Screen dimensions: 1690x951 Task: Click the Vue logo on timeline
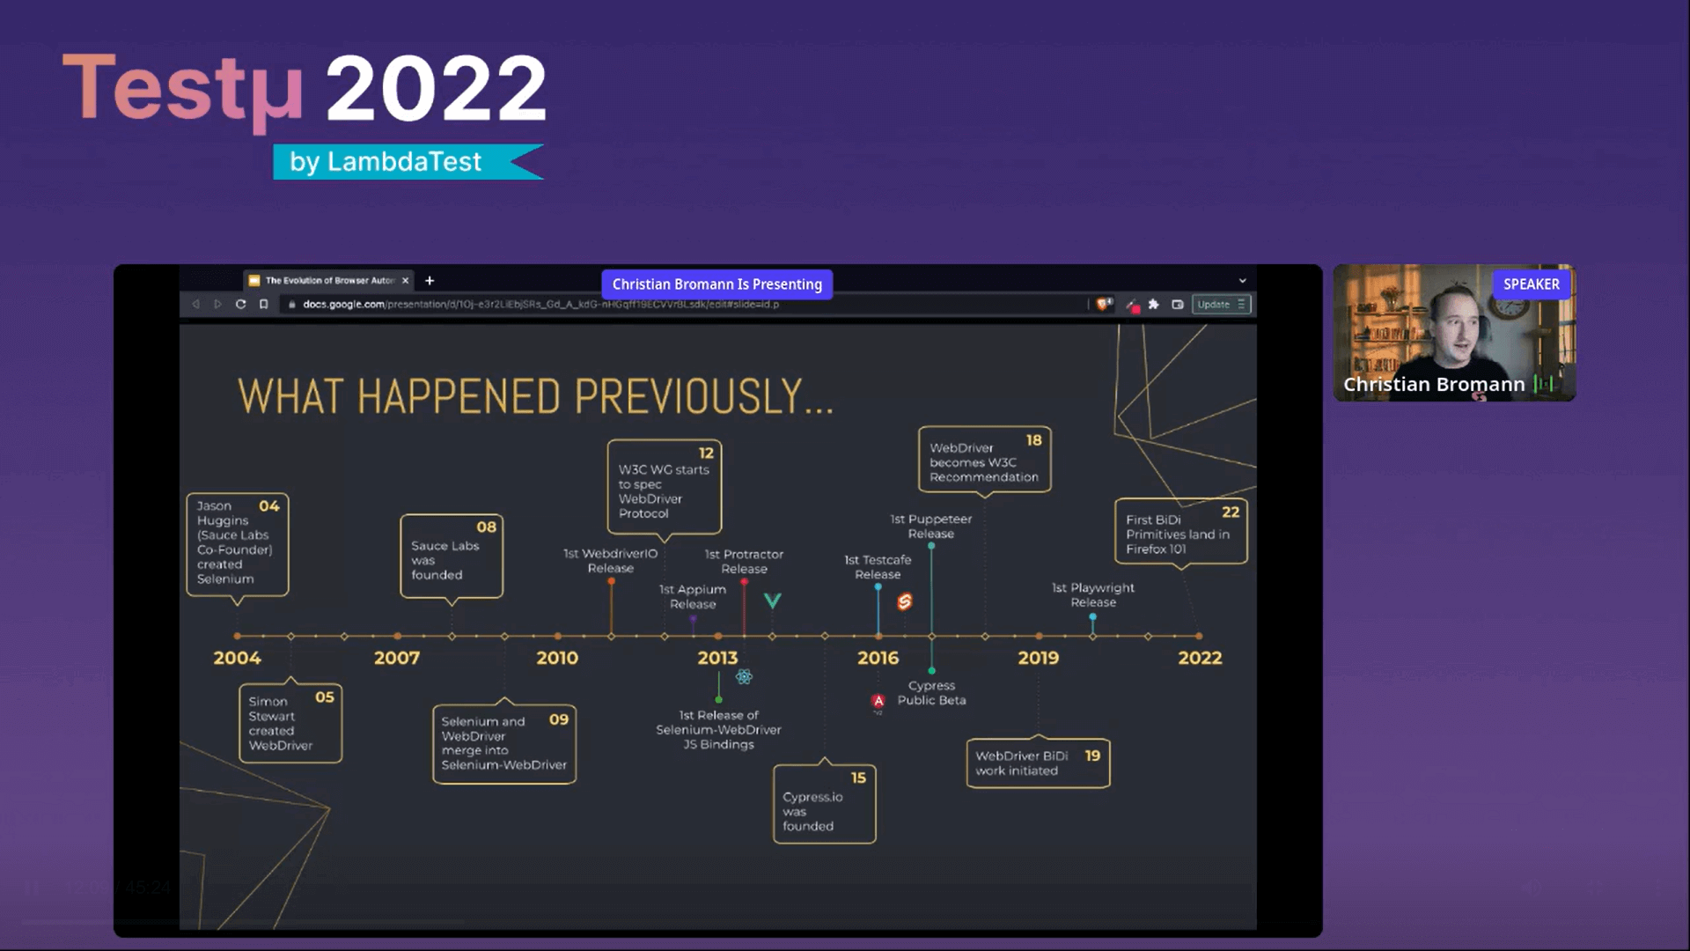click(772, 601)
